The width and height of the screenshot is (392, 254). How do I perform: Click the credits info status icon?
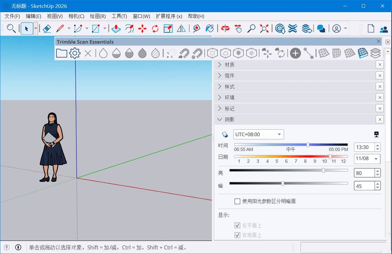pyautogui.click(x=18, y=247)
